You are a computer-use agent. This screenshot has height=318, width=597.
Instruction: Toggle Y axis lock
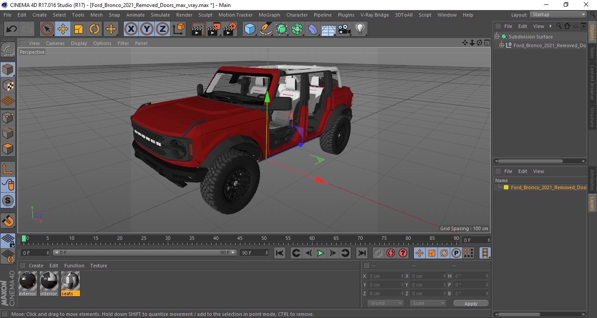147,29
